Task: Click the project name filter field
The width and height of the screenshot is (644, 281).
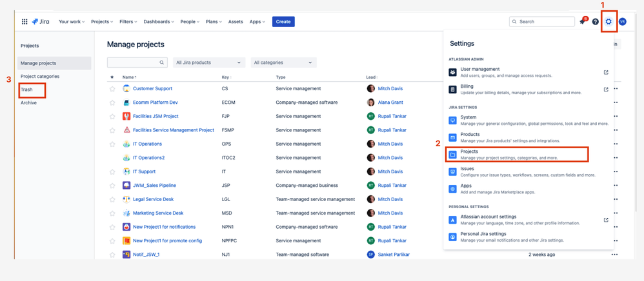Action: tap(137, 63)
